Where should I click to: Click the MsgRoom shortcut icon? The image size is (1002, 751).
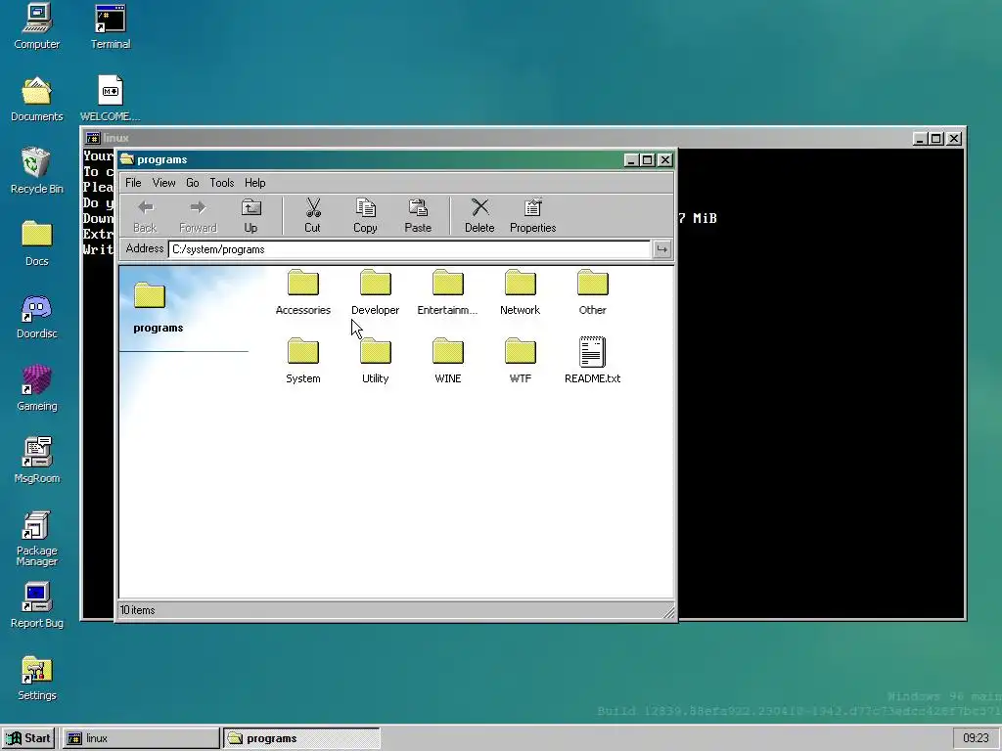[x=36, y=461]
